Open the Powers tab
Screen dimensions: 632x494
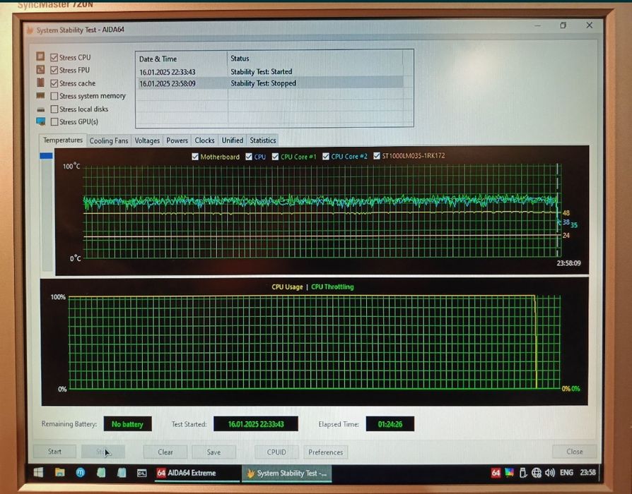177,140
